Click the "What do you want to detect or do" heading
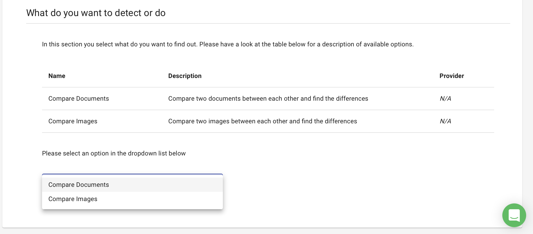The height and width of the screenshot is (234, 533). [96, 13]
